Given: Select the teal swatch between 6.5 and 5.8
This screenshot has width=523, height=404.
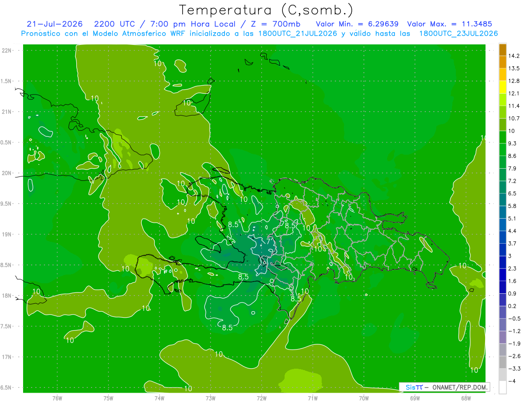Looking at the screenshot, I should [x=503, y=199].
